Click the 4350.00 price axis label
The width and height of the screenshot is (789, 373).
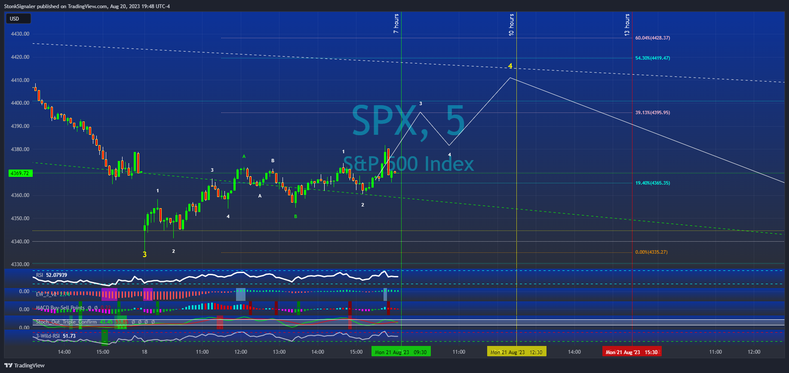20,218
